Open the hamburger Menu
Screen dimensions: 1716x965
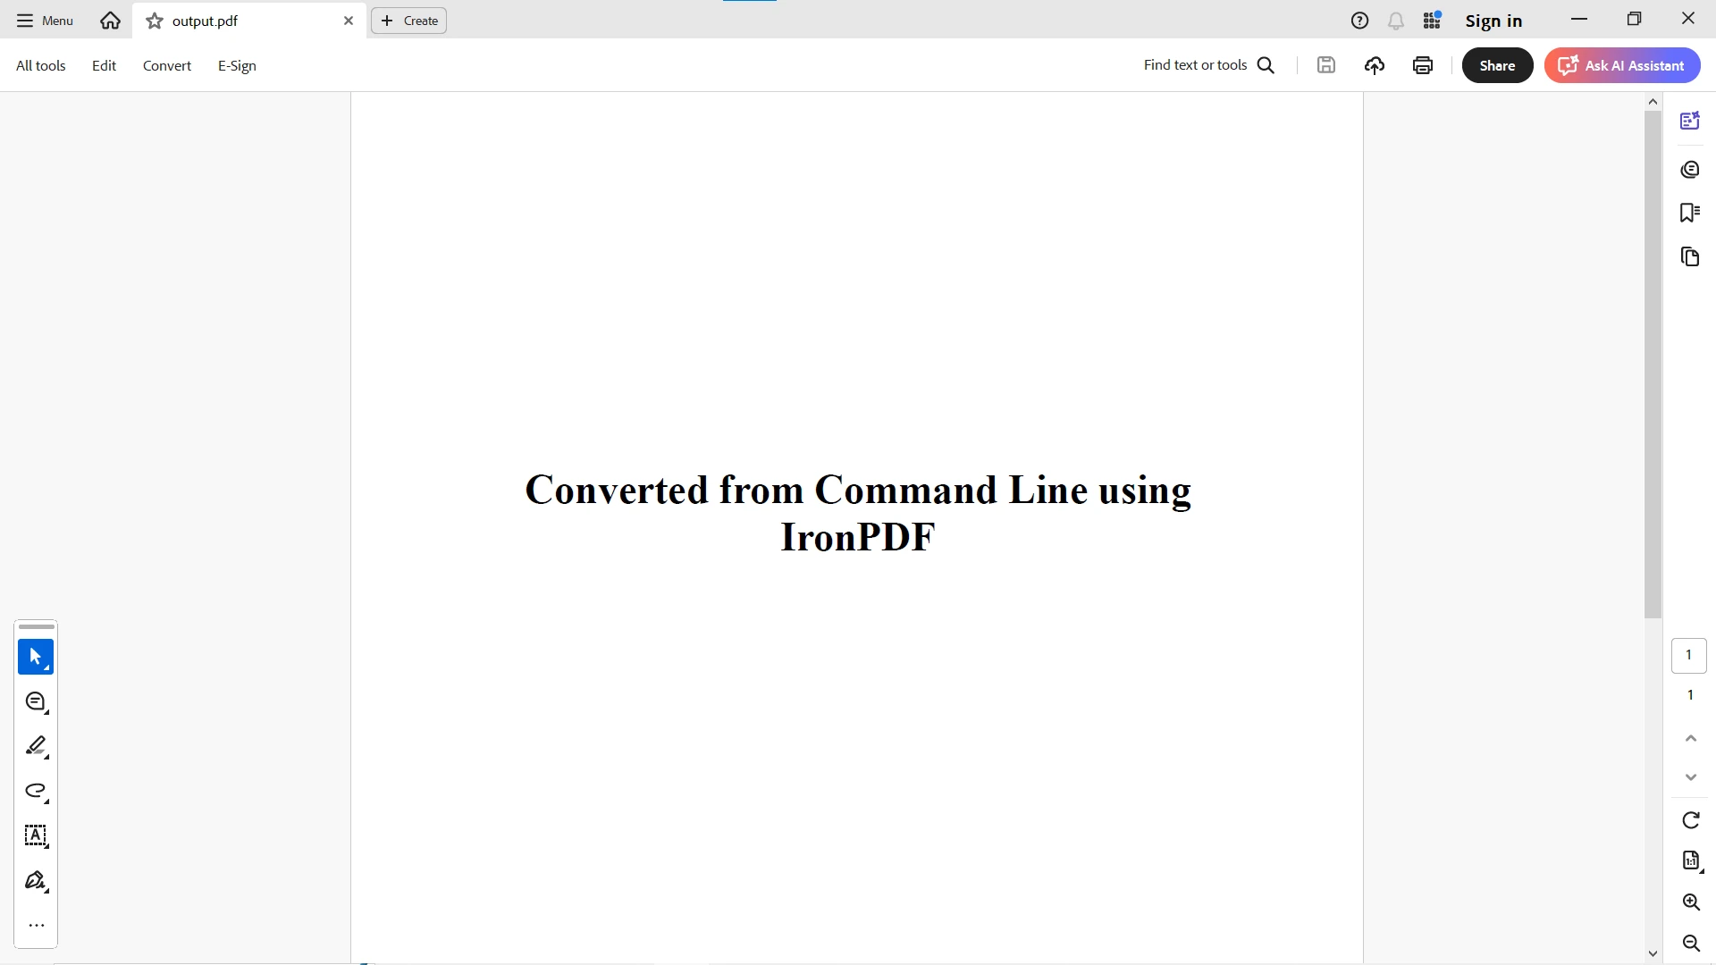click(45, 21)
